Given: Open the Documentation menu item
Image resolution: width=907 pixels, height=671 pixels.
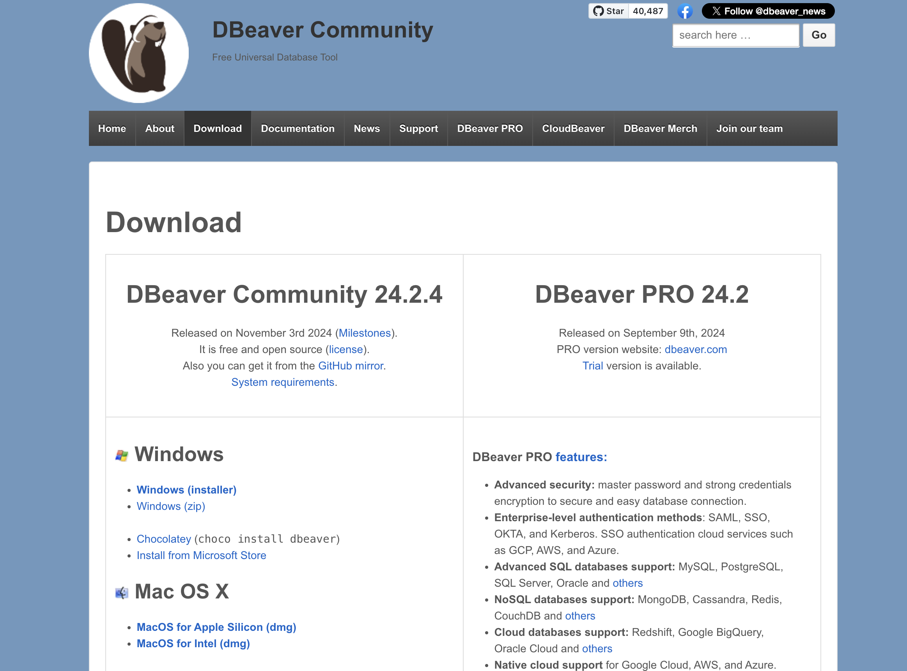Looking at the screenshot, I should click(x=298, y=128).
